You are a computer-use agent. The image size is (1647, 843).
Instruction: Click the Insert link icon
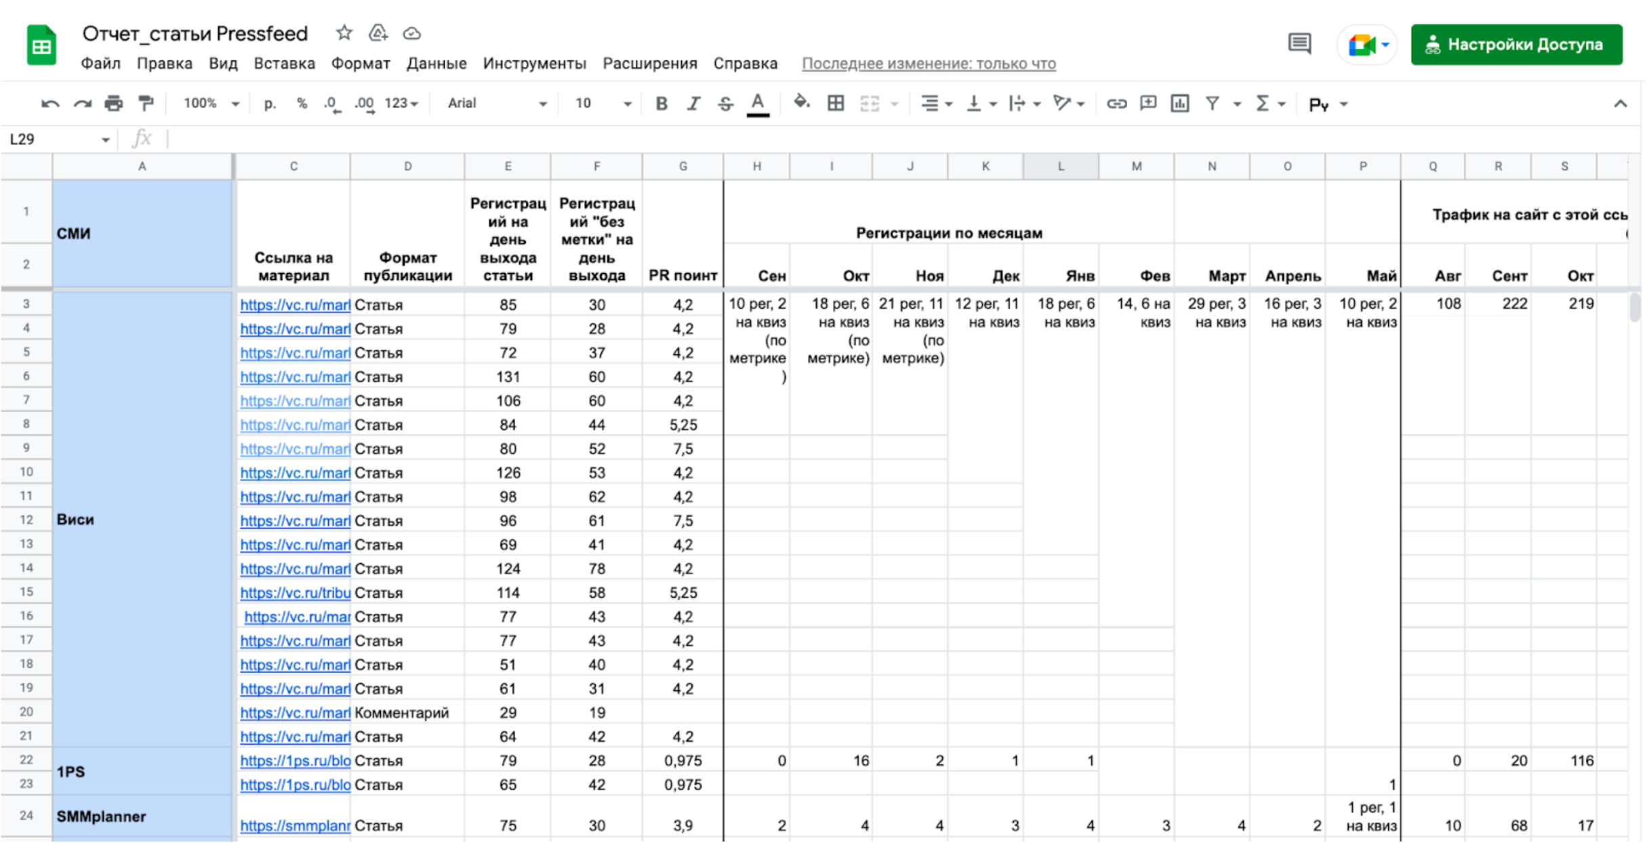tap(1116, 104)
